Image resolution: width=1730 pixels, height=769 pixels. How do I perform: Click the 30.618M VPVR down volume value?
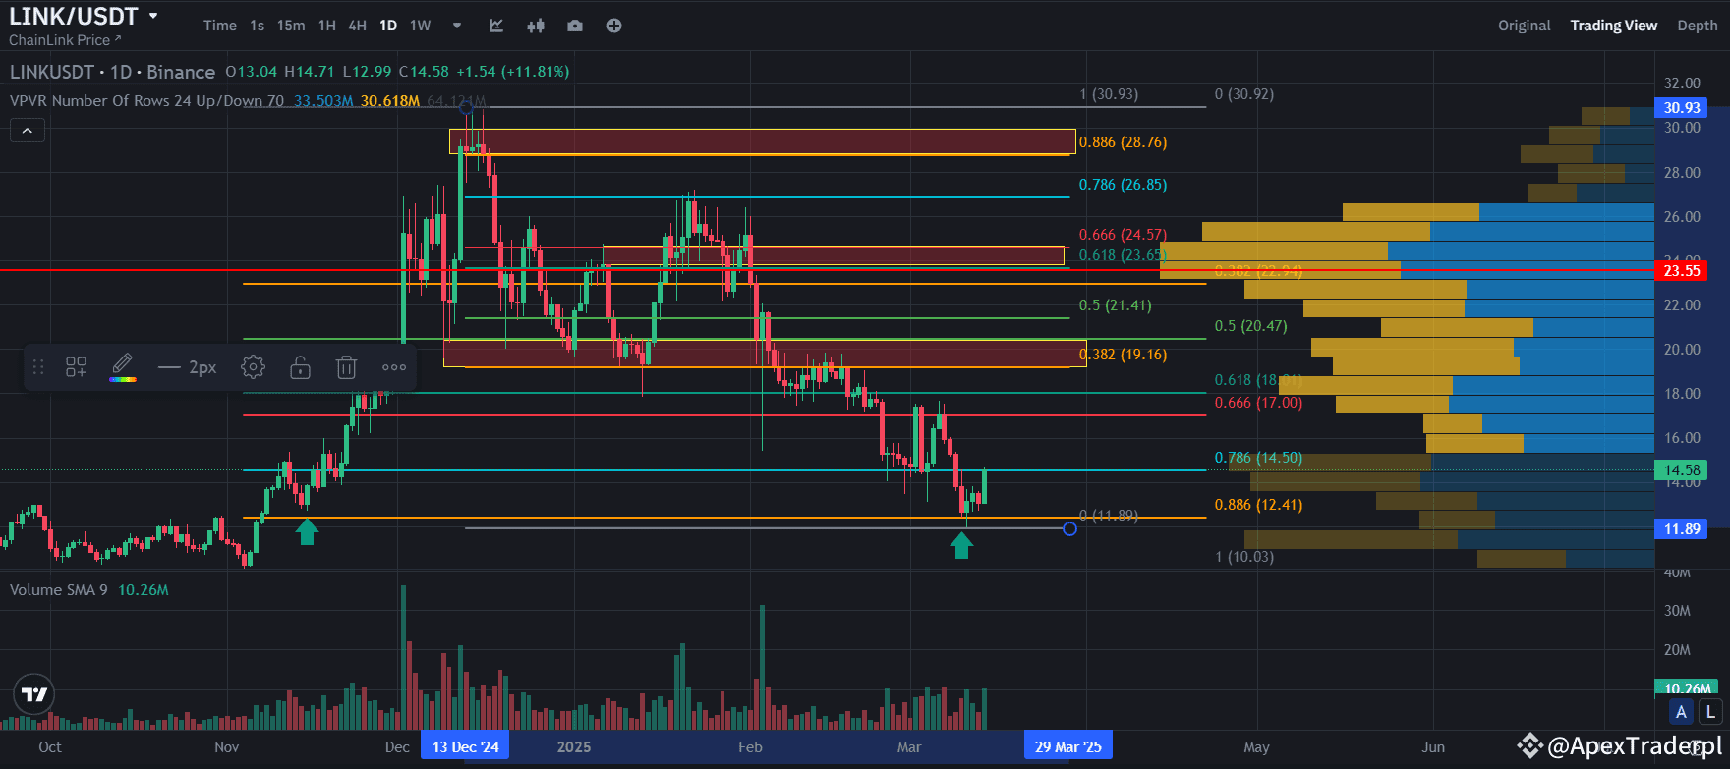tap(390, 100)
